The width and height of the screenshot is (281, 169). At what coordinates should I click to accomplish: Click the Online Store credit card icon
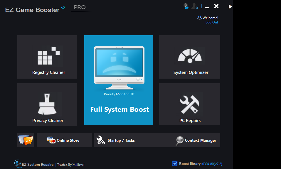pyautogui.click(x=51, y=140)
